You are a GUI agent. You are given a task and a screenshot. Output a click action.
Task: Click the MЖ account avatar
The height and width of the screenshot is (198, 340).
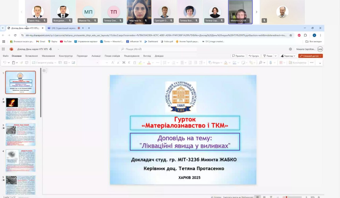(320, 49)
